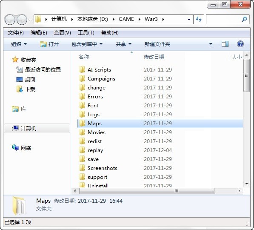Screen dimensions: 254x230
Task: Click the horizontal scrollbar left arrow
Action: (75, 191)
